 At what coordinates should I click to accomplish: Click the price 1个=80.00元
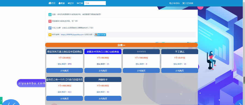coord(103,86)
